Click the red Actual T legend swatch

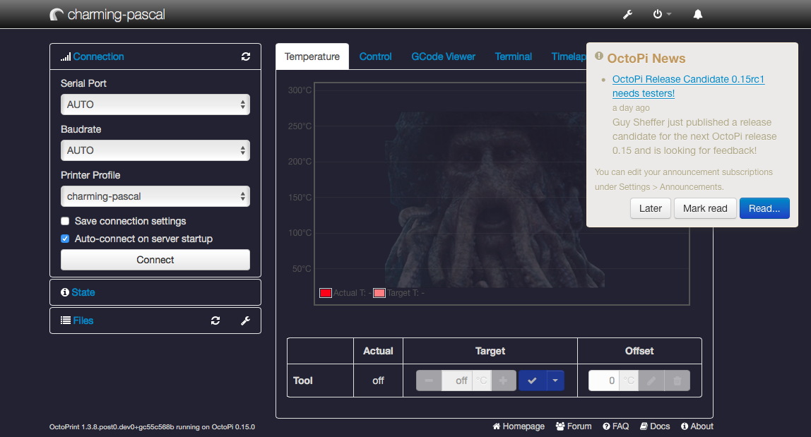pos(326,293)
